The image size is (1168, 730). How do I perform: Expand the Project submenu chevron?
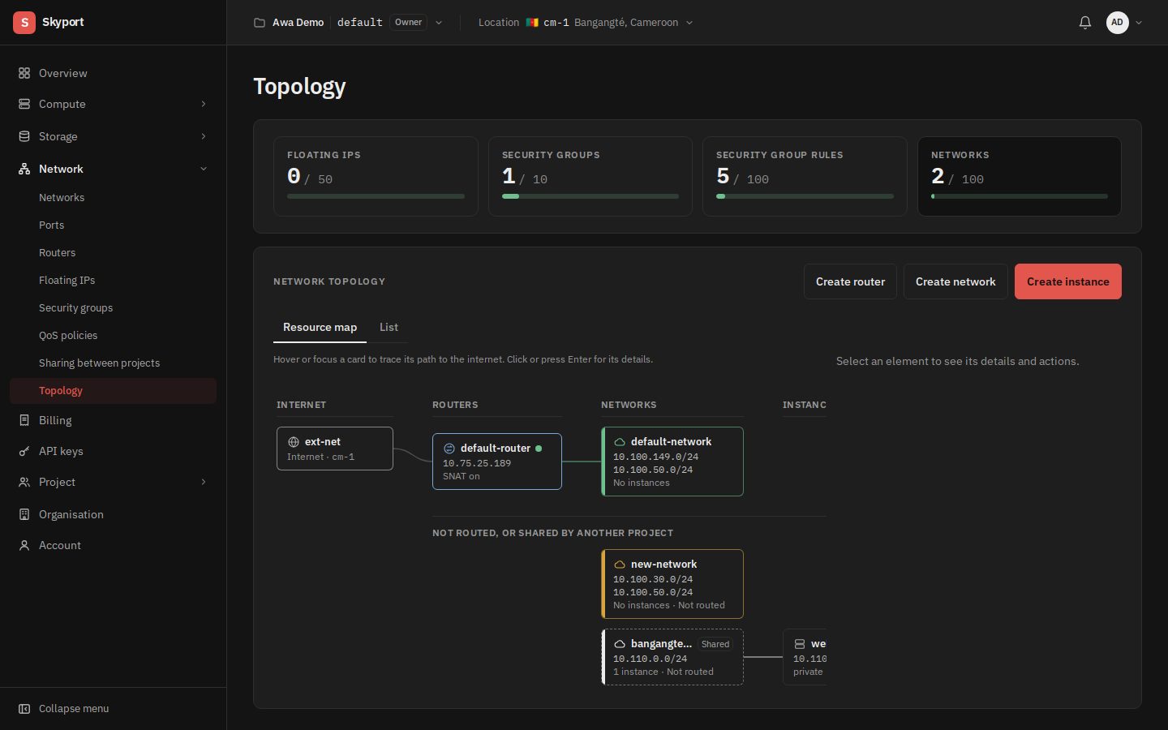pyautogui.click(x=204, y=482)
